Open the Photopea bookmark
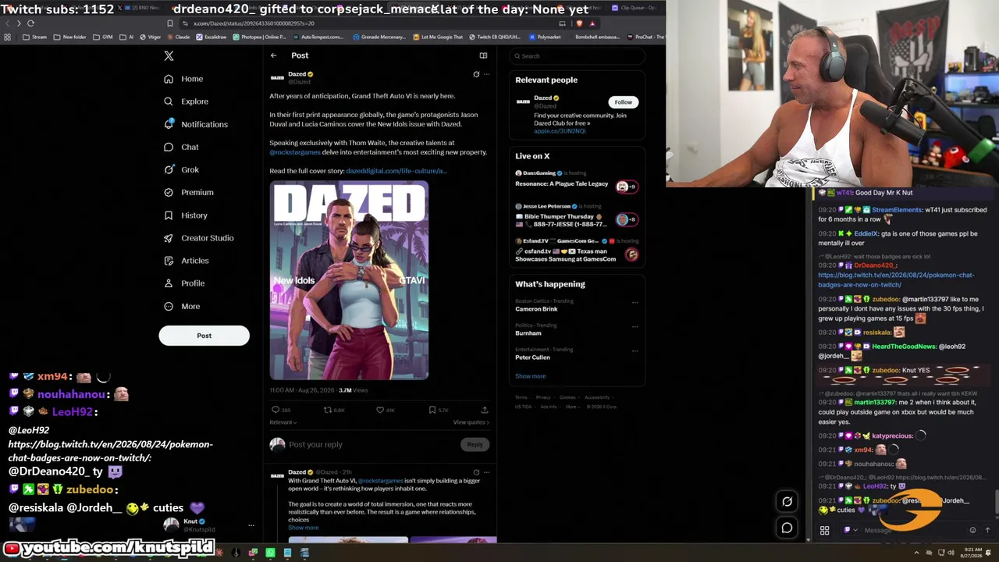 pyautogui.click(x=260, y=37)
